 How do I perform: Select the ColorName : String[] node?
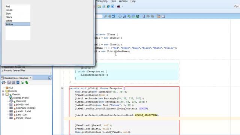click(26, 108)
